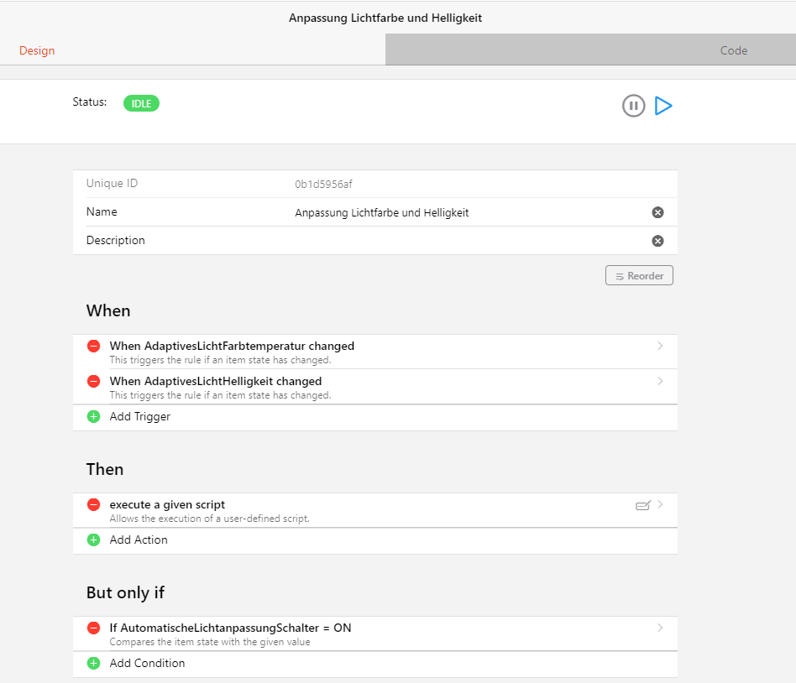Run the rule now with play icon
Image resolution: width=796 pixels, height=683 pixels.
tap(663, 106)
